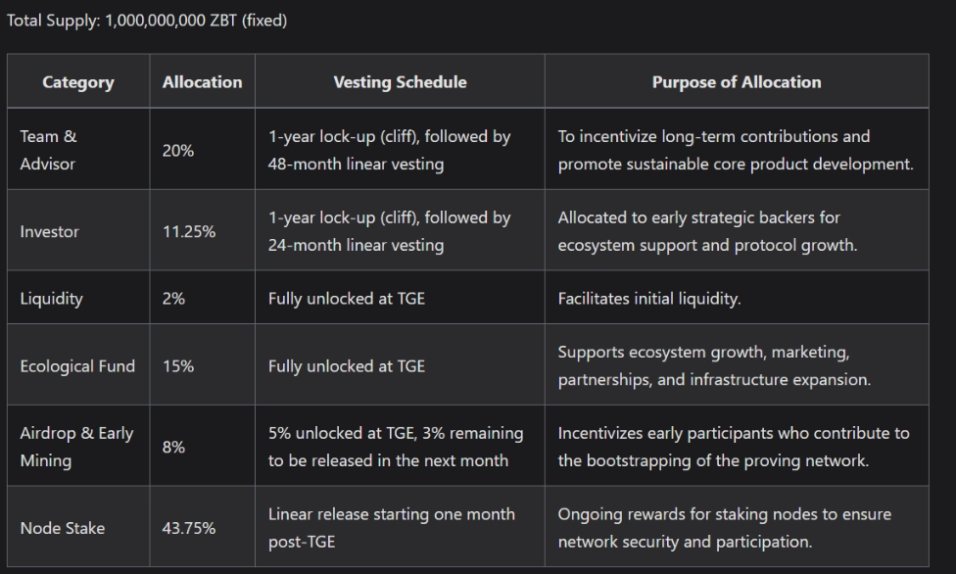This screenshot has height=574, width=956.
Task: Click the Airdrop & Early Mining cell
Action: (76, 447)
